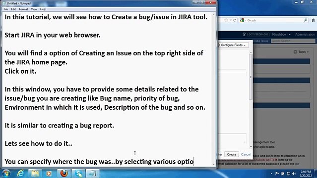Click JIRA dialog scrollbar up arrow
The width and height of the screenshot is (317, 178).
click(251, 52)
